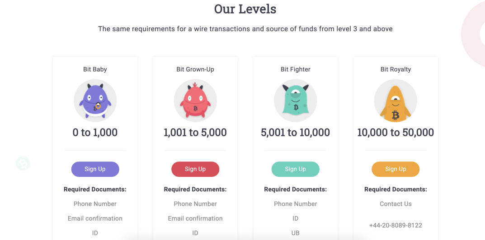
Task: Click the red Bit Grown-Up monster icon
Action: coord(195,101)
